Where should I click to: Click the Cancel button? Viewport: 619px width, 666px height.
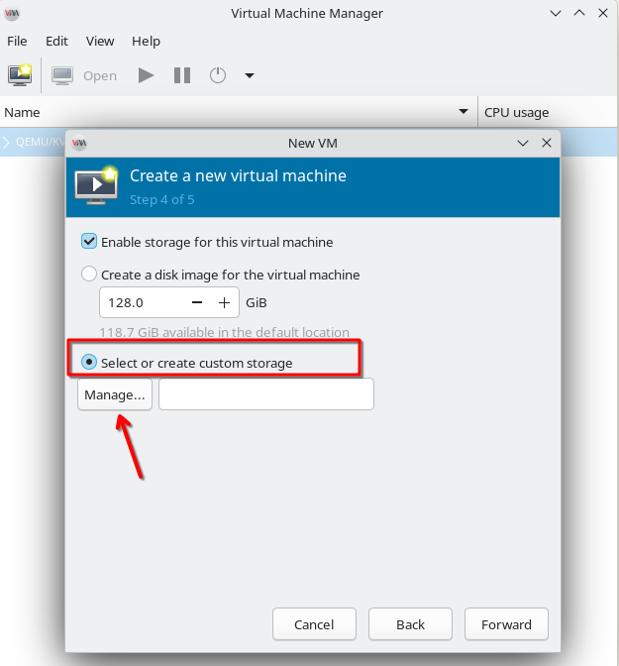pos(314,624)
